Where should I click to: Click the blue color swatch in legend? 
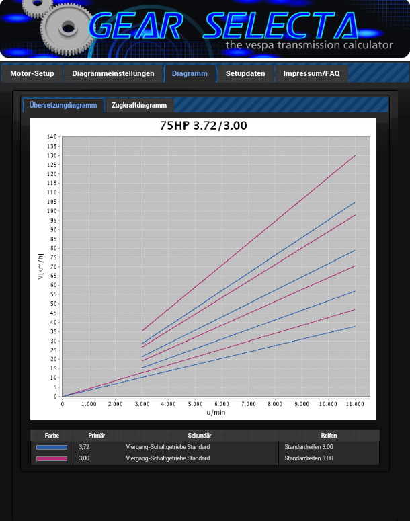[x=52, y=447]
